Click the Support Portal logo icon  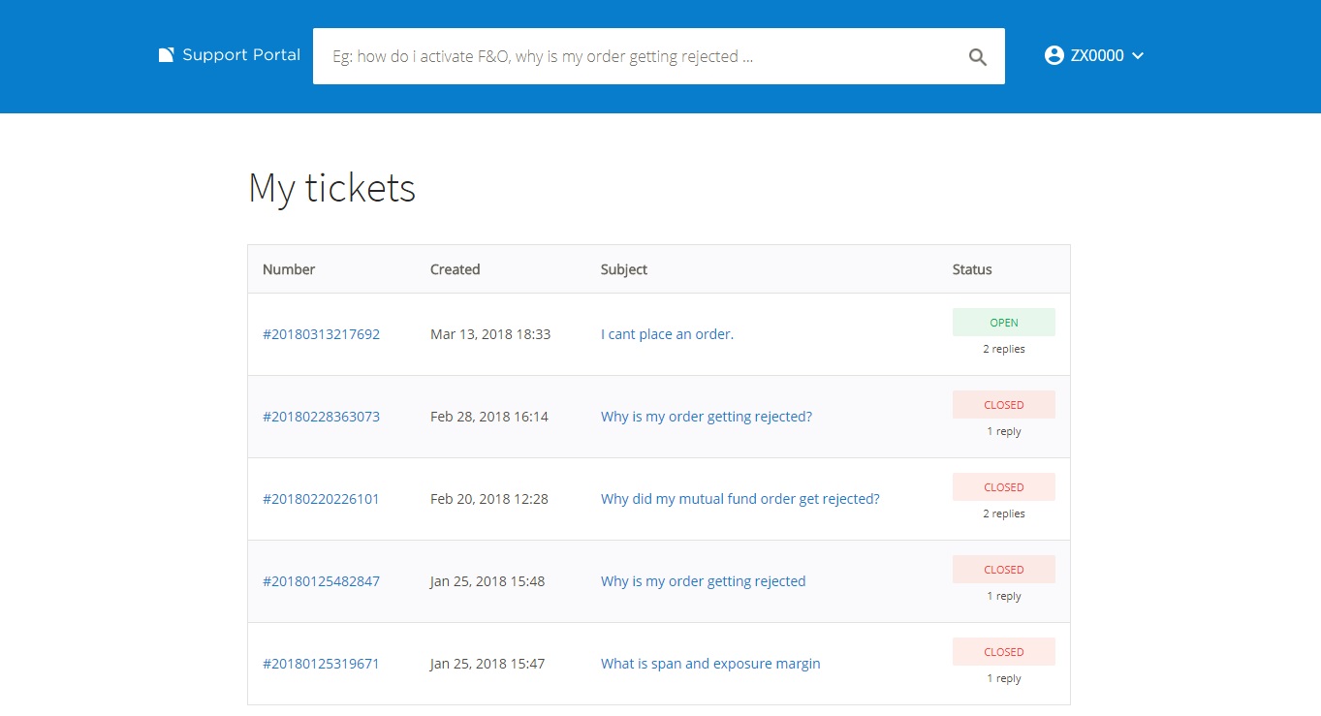166,55
